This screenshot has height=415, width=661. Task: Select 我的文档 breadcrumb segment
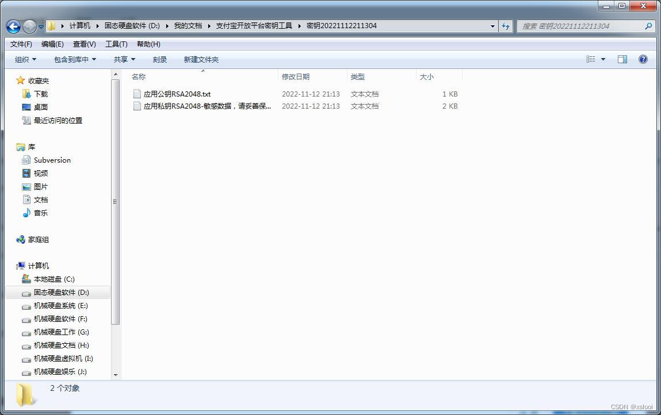point(188,26)
